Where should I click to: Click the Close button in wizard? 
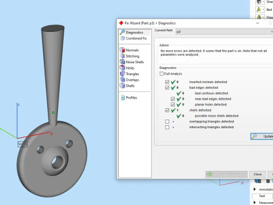coord(258,174)
